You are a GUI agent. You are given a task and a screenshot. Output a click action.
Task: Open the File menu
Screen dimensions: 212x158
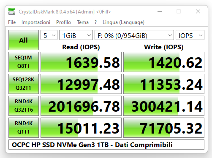[12, 22]
